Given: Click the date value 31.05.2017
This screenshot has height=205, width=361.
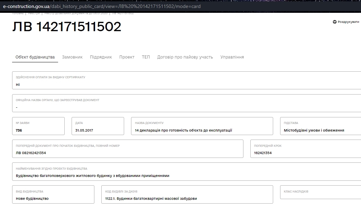Looking at the screenshot, I should [x=84, y=130].
